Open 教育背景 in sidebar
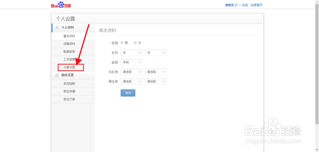This screenshot has width=319, height=152. pos(73,52)
